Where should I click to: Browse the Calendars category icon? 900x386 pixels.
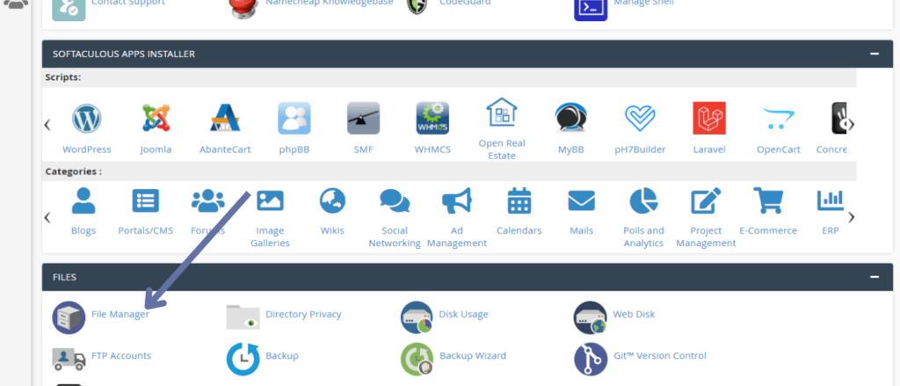pyautogui.click(x=519, y=201)
